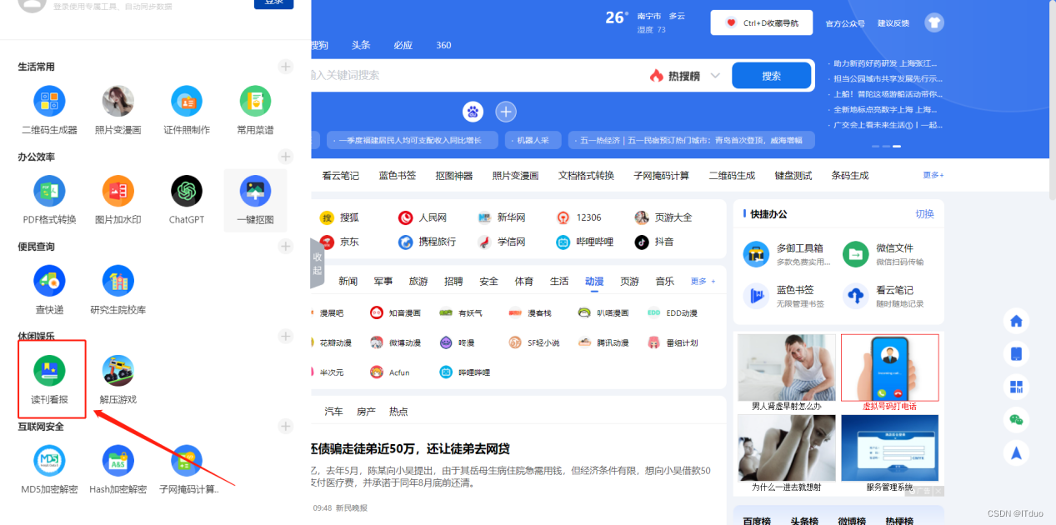Select the 头条 search tab
This screenshot has height=525, width=1056.
click(x=361, y=45)
